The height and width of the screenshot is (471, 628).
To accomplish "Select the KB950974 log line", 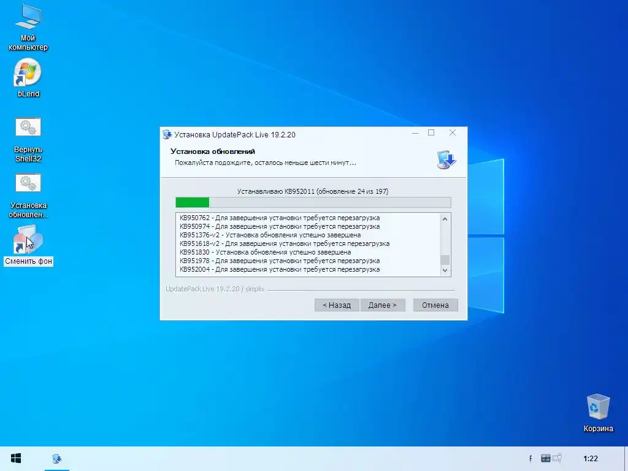I will coord(280,226).
